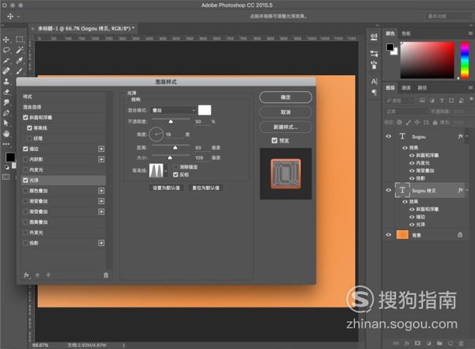The image size is (475, 349).
Task: Open the Character panel icon (A|)
Action: pyautogui.click(x=374, y=82)
